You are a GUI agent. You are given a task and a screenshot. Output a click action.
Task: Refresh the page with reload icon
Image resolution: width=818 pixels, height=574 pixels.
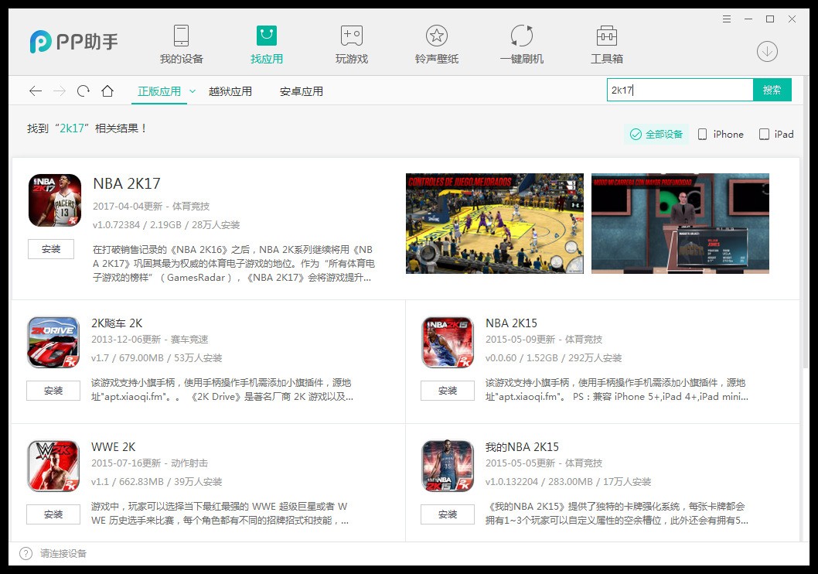[84, 91]
